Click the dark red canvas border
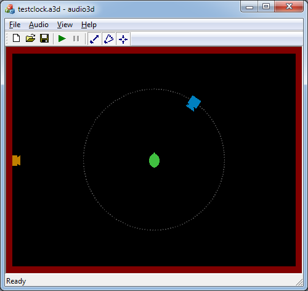The width and height of the screenshot is (308, 291). [x=154, y=51]
